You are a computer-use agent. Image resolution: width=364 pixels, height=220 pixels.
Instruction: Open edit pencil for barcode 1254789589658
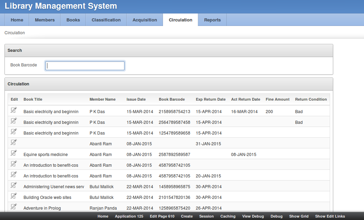(x=13, y=132)
